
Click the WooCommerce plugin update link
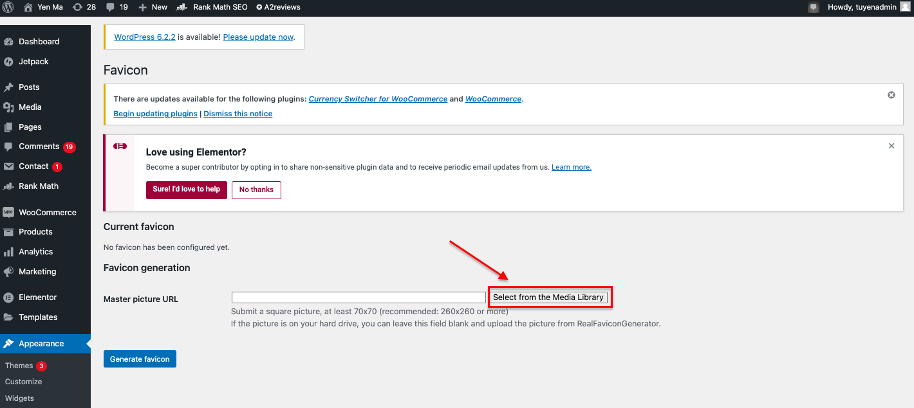pyautogui.click(x=493, y=99)
